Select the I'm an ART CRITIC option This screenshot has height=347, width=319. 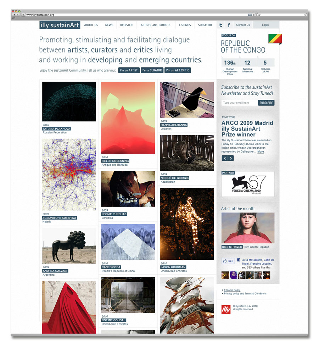[178, 70]
